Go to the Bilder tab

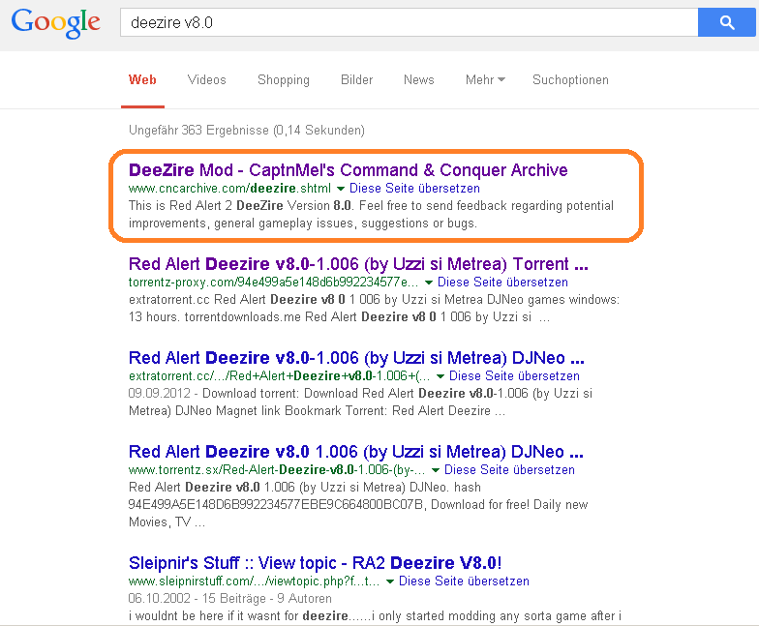[356, 79]
